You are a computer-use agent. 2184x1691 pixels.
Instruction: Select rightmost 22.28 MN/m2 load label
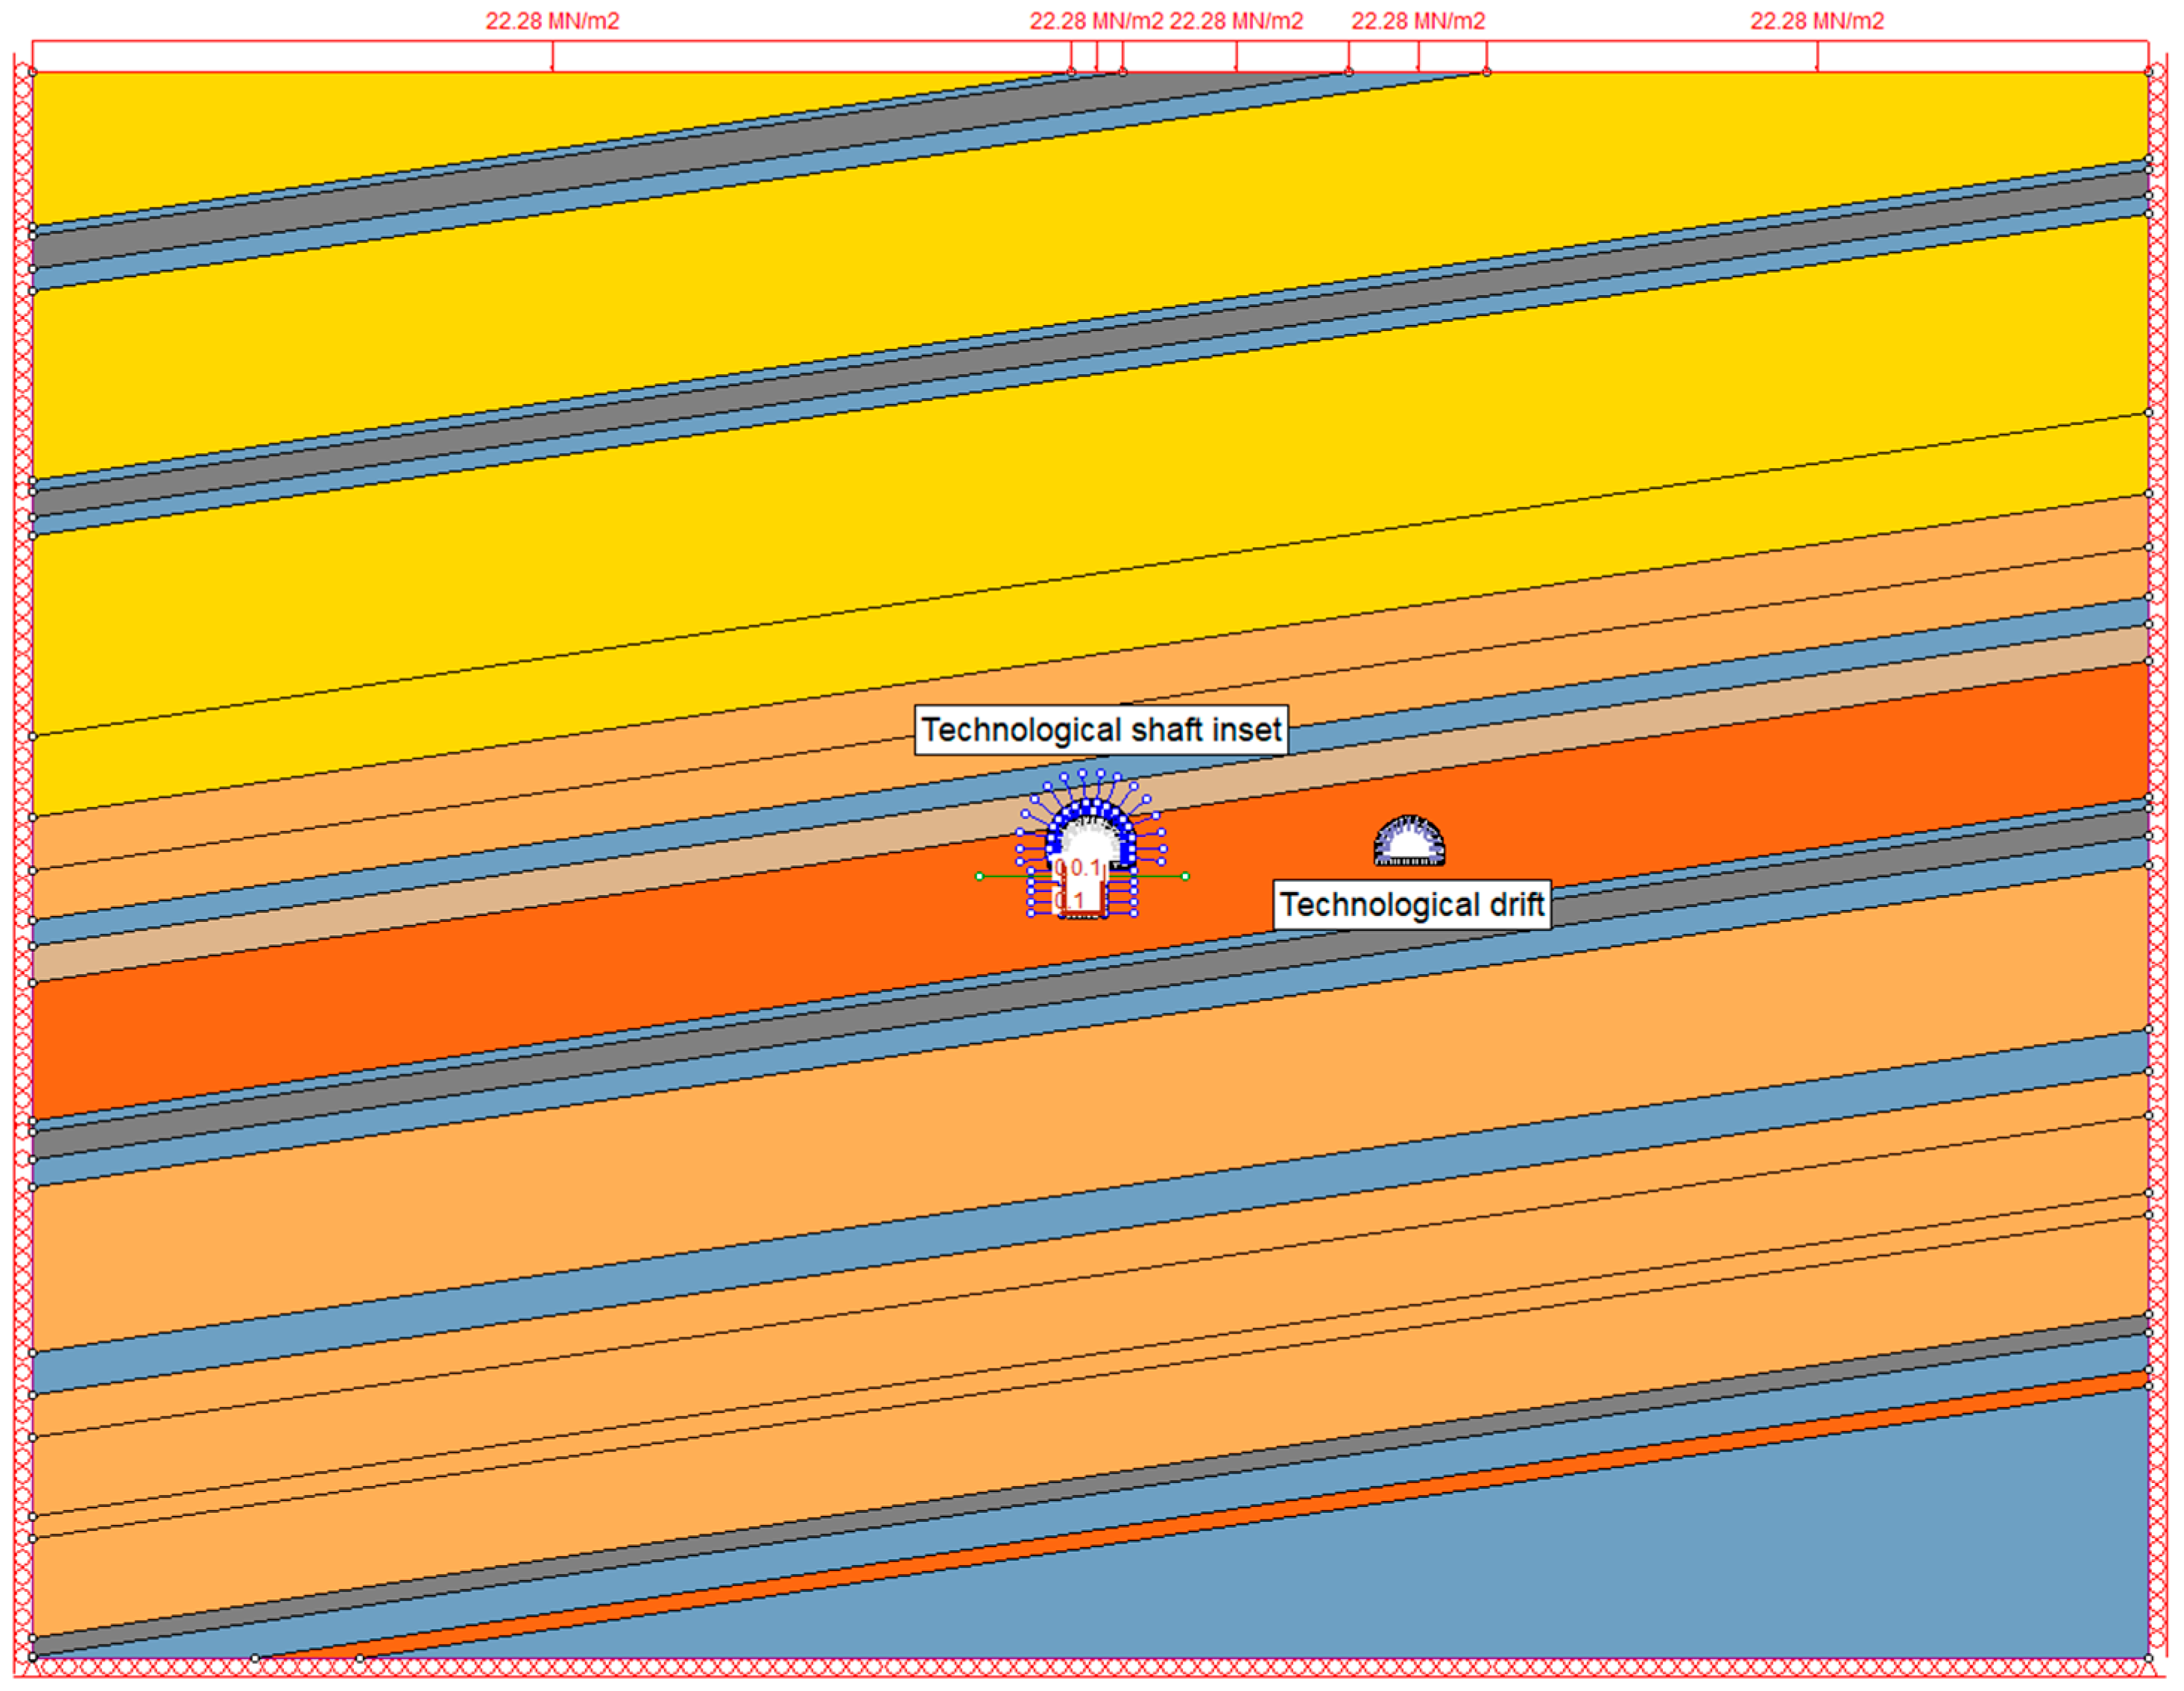pos(1816,21)
